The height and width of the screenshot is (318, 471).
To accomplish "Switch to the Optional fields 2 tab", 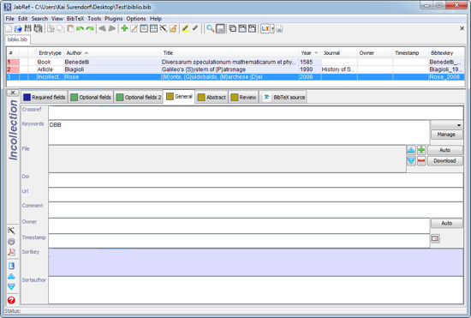I will (139, 97).
